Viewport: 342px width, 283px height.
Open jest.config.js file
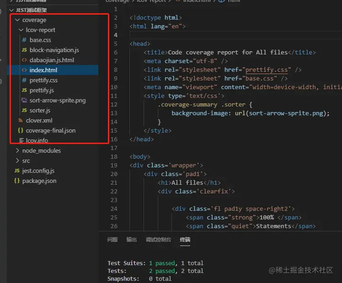click(x=38, y=171)
